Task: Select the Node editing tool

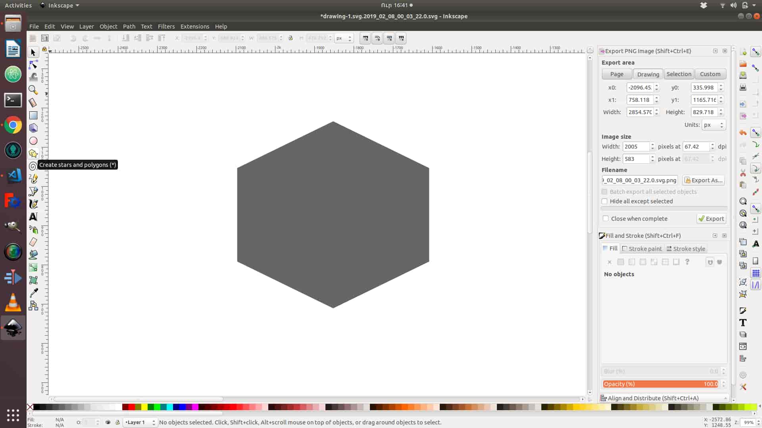Action: pos(33,65)
